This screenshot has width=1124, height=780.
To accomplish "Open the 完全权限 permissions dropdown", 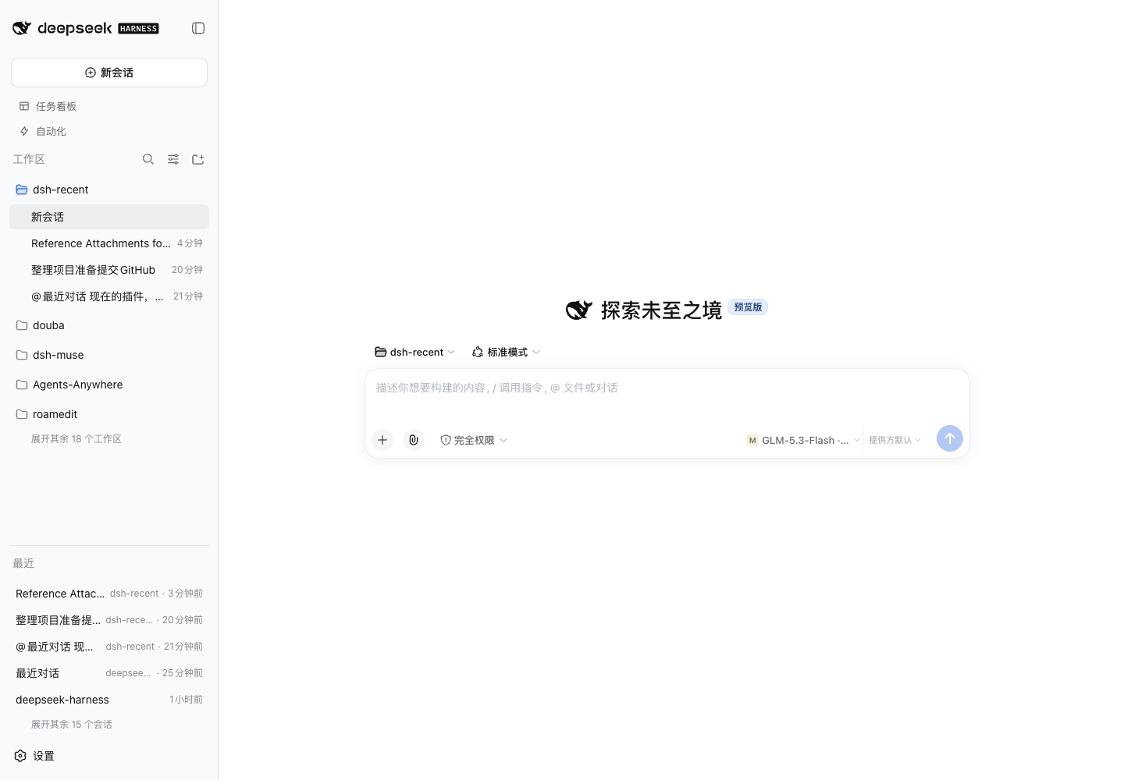I will (x=474, y=440).
